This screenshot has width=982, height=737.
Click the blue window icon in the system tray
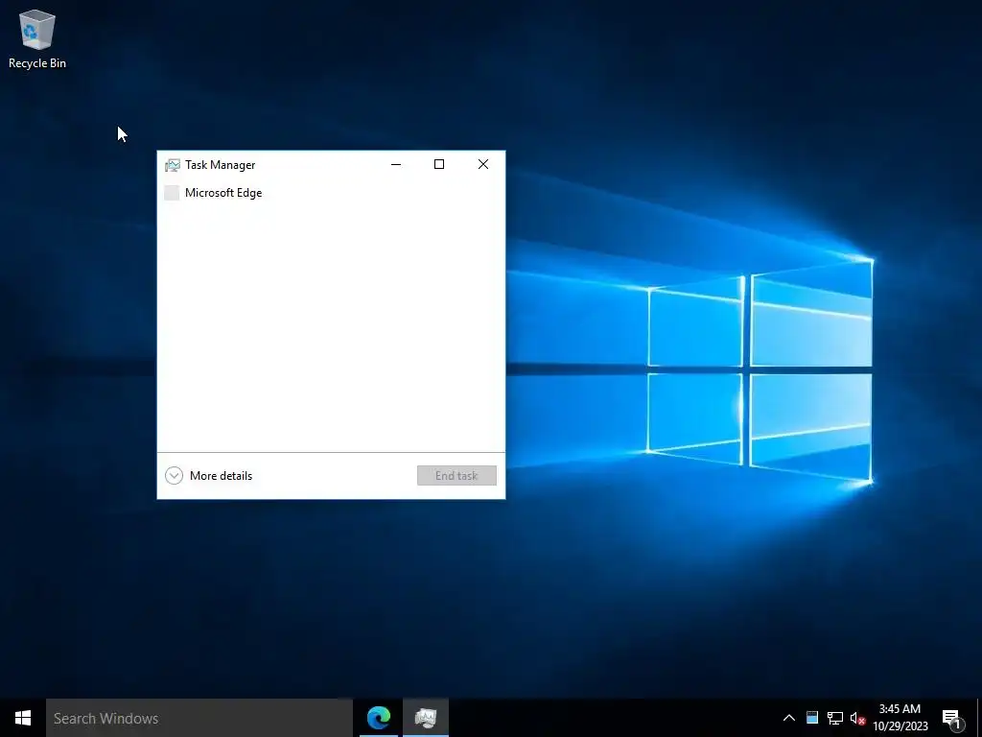[x=812, y=718]
